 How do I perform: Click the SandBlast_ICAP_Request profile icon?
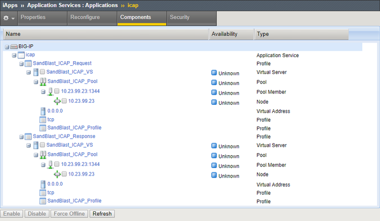click(28, 64)
